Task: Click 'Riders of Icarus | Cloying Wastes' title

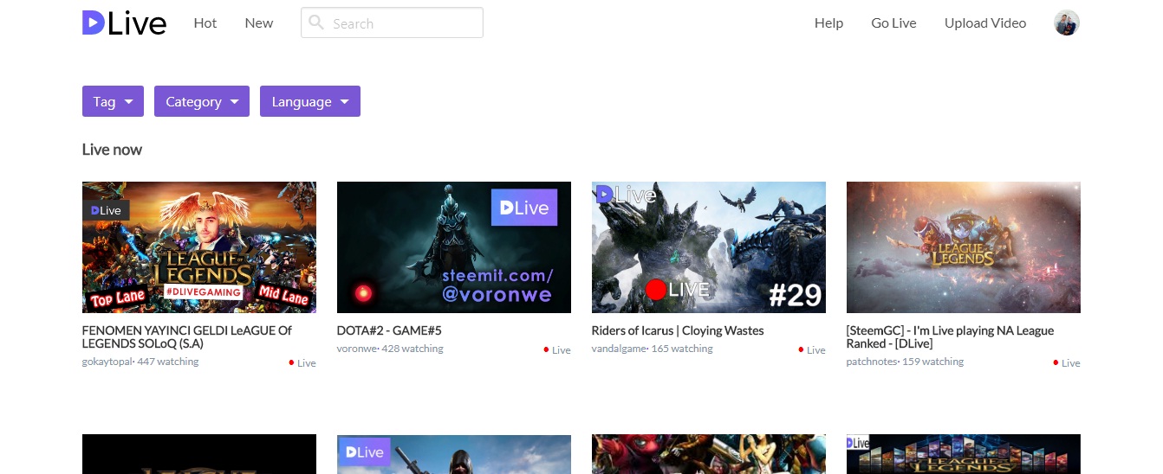Action: (x=678, y=330)
